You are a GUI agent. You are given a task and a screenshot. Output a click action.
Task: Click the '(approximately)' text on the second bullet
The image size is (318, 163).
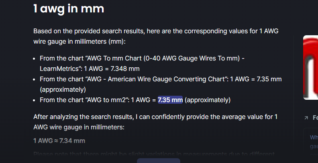coord(63,90)
